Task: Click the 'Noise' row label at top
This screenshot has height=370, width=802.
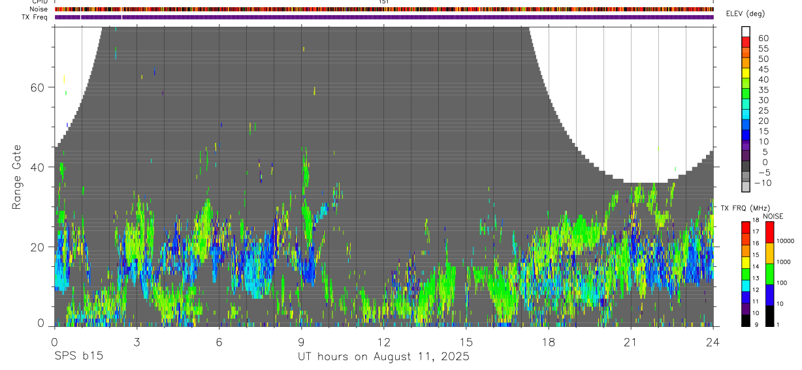Action: pos(39,9)
